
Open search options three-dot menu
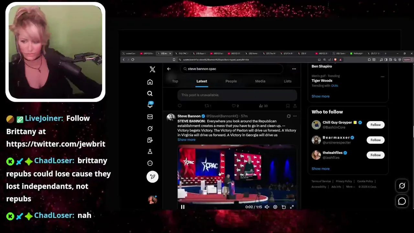(294, 69)
